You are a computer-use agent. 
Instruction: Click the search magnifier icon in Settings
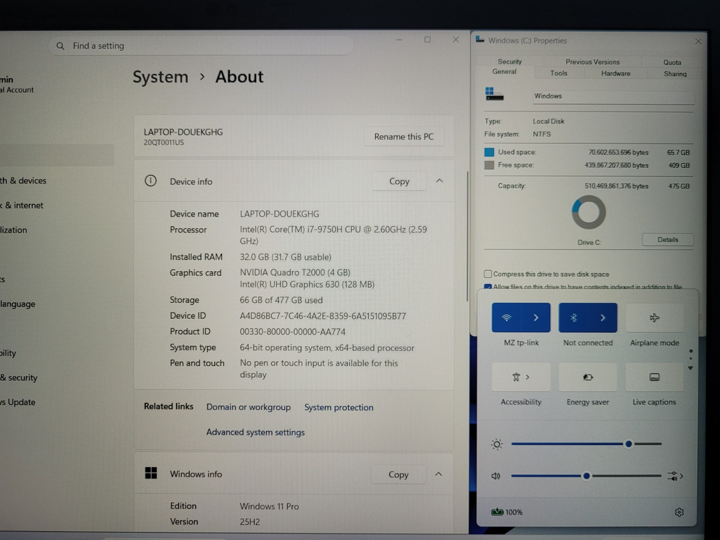[x=60, y=46]
